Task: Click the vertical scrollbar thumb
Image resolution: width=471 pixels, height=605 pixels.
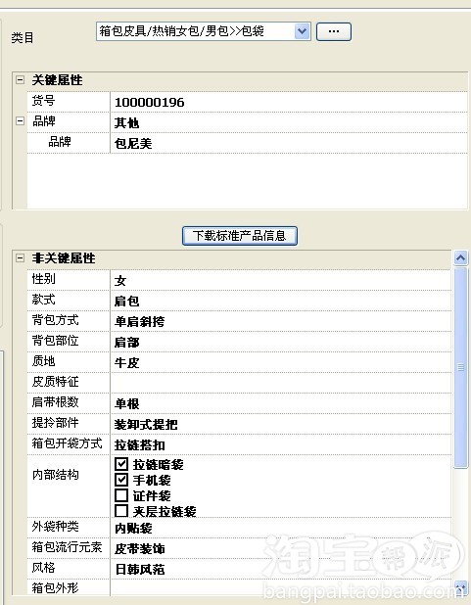Action: click(x=460, y=367)
